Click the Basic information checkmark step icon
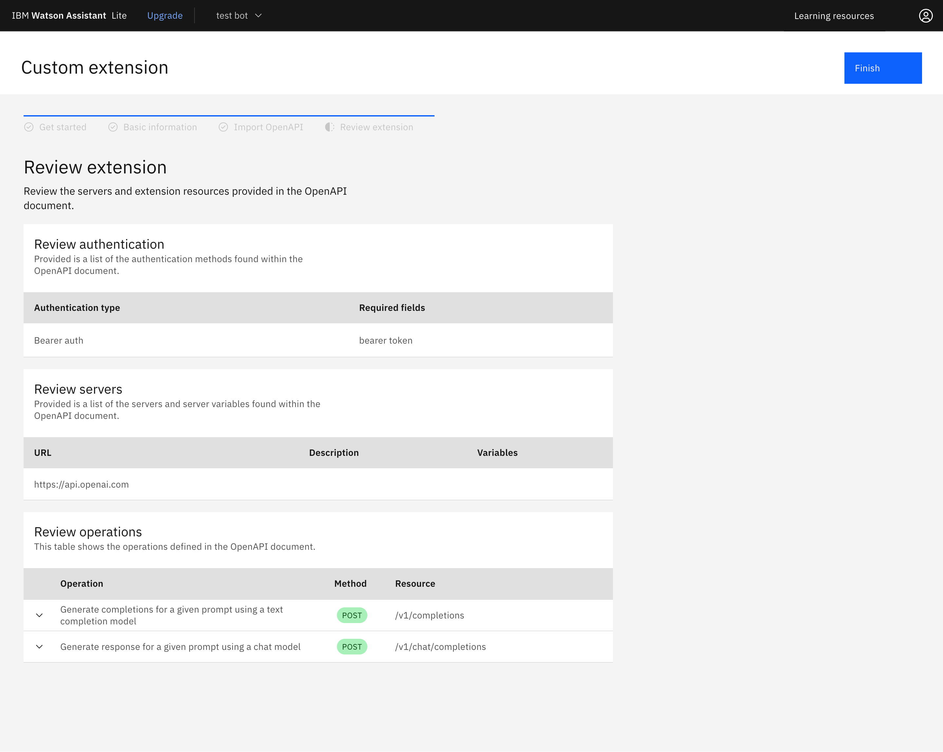Screen dimensions: 943x752 [x=113, y=127]
